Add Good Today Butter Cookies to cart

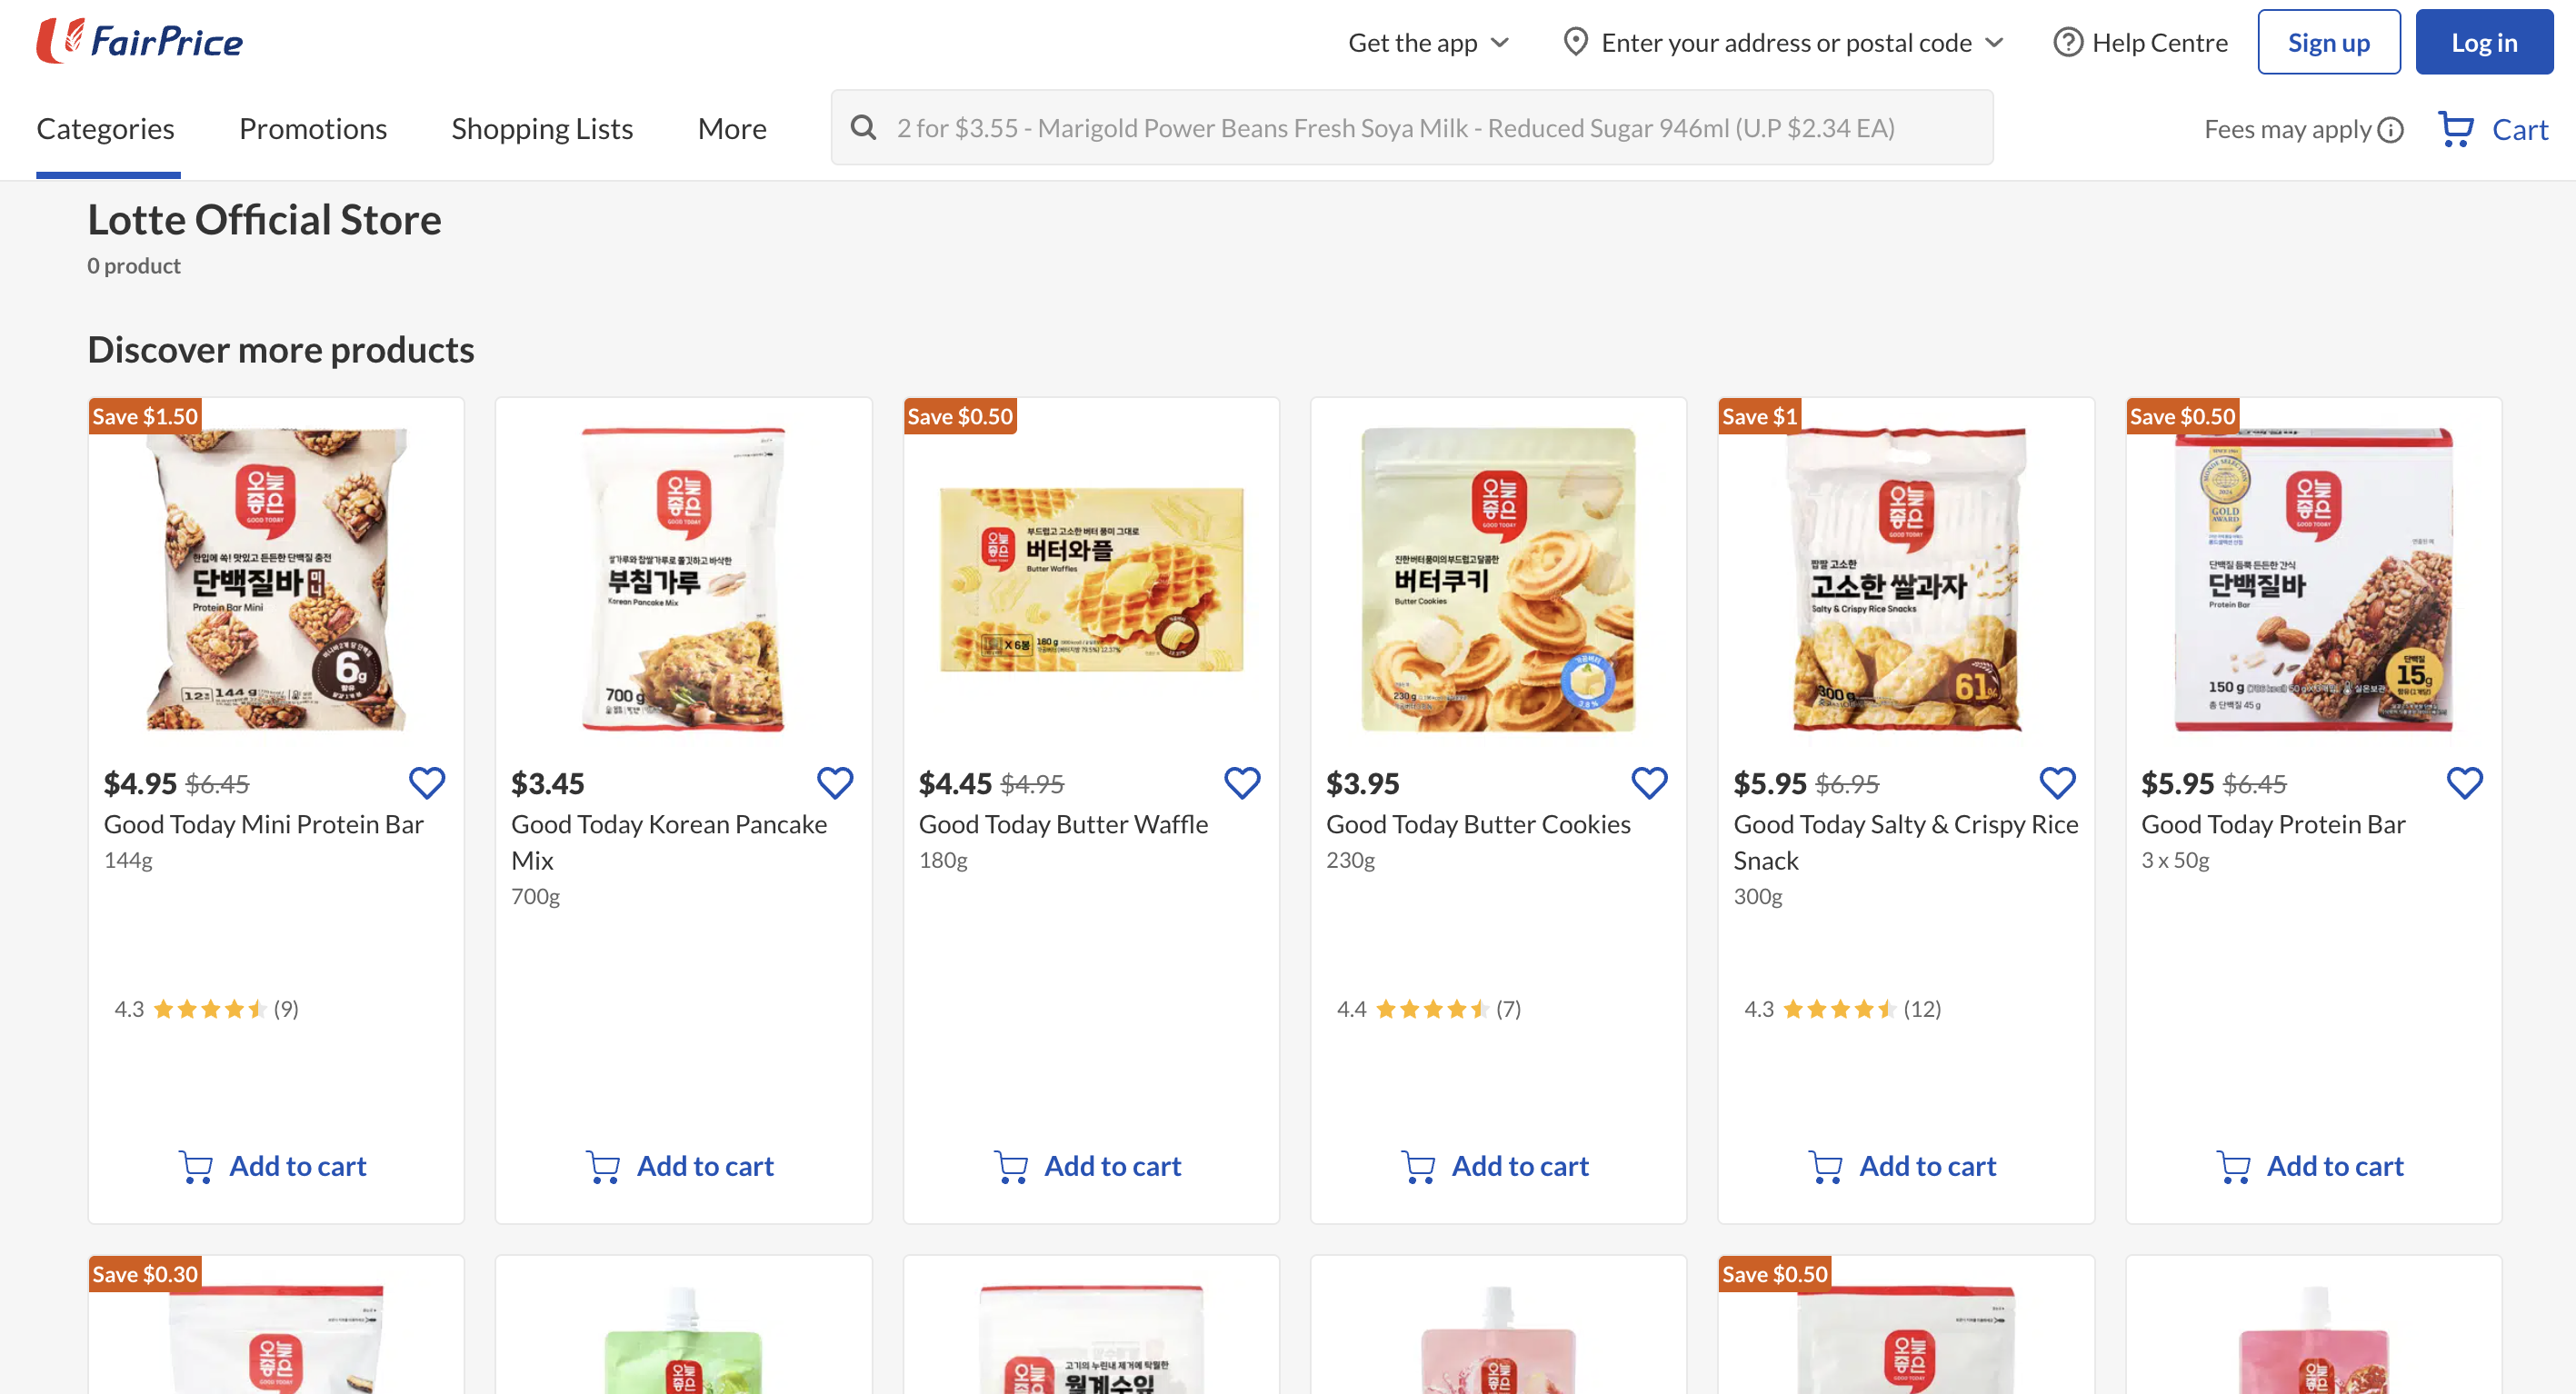1497,1166
